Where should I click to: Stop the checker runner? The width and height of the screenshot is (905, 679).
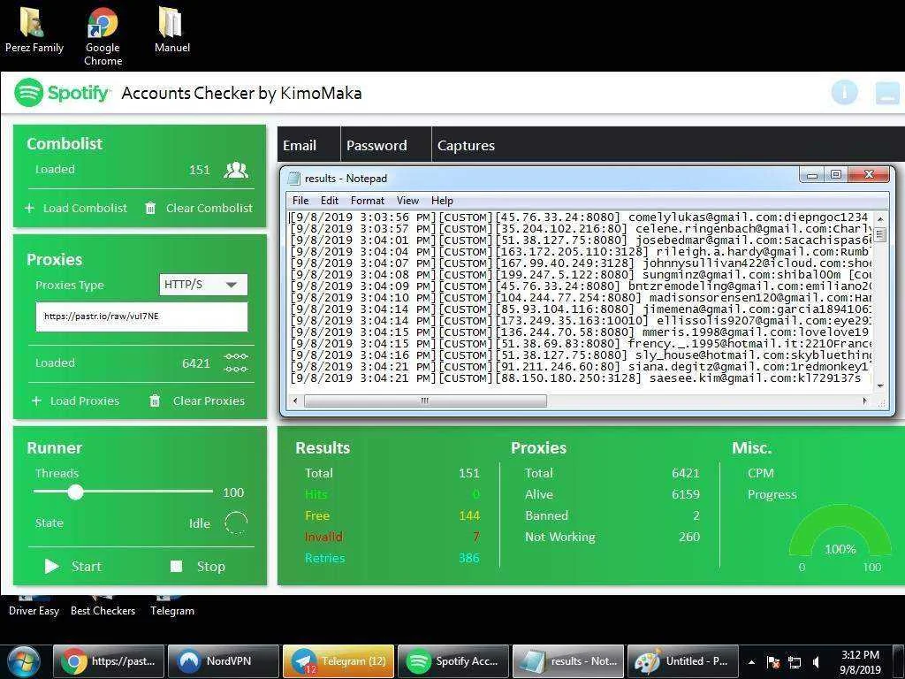198,567
